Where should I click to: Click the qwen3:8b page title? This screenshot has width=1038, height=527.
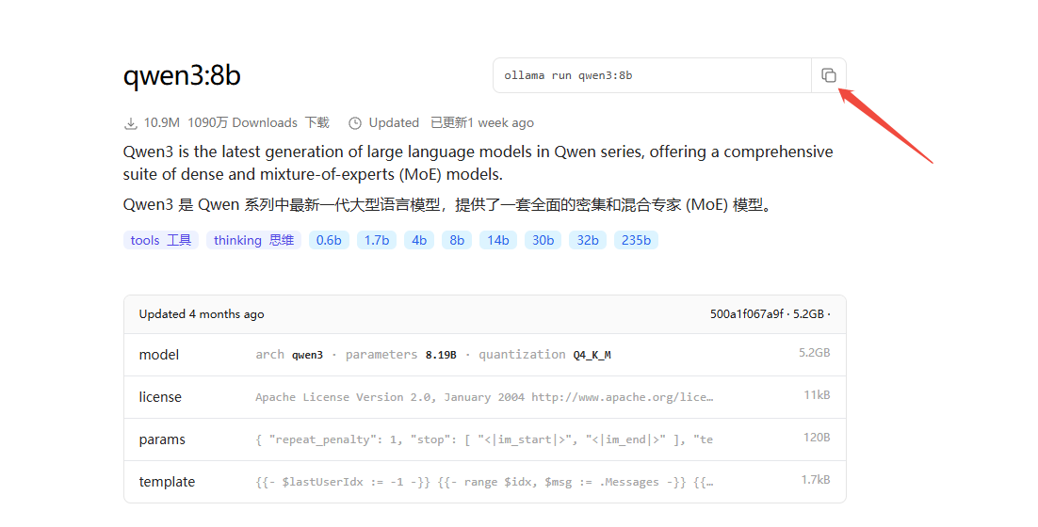point(182,75)
